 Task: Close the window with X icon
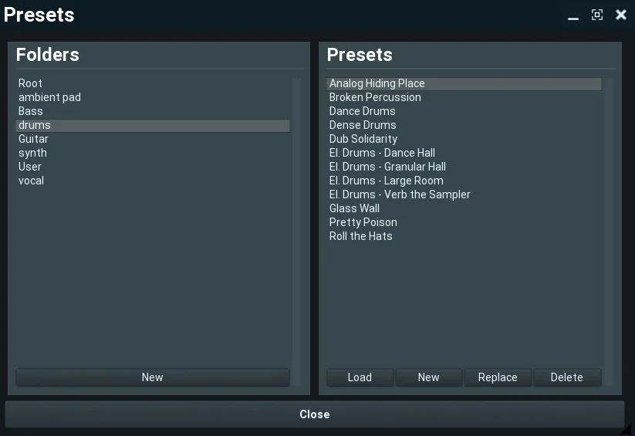pyautogui.click(x=620, y=15)
